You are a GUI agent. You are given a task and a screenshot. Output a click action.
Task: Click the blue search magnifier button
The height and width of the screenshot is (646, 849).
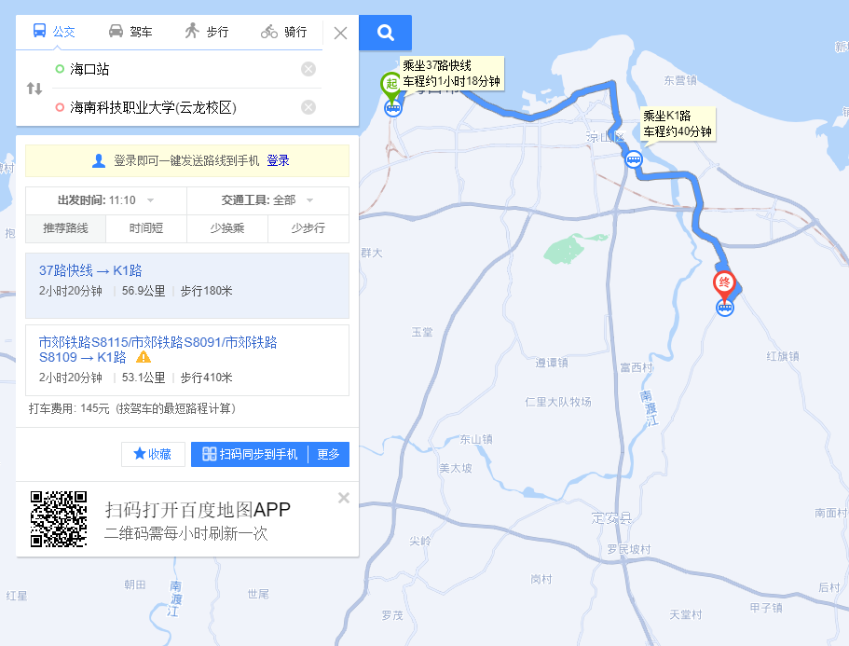coord(385,33)
